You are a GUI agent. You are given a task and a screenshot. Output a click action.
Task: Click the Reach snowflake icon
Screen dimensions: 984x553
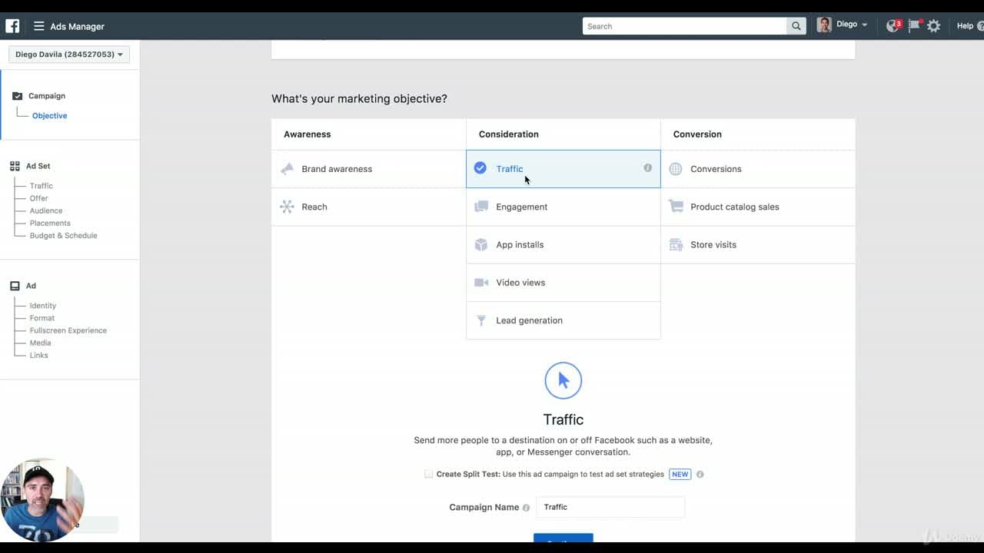[288, 207]
